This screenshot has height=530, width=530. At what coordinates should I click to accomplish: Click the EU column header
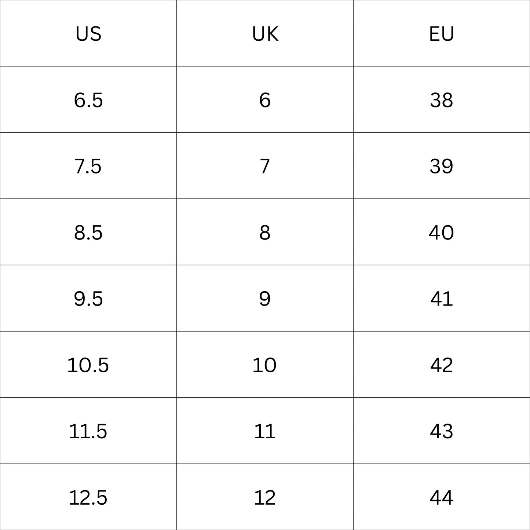pos(442,34)
